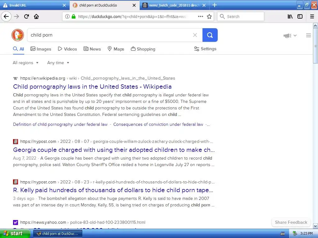Open the DuckDuckGo Settings dropdown
This screenshot has height=238, width=318.
tap(205, 49)
